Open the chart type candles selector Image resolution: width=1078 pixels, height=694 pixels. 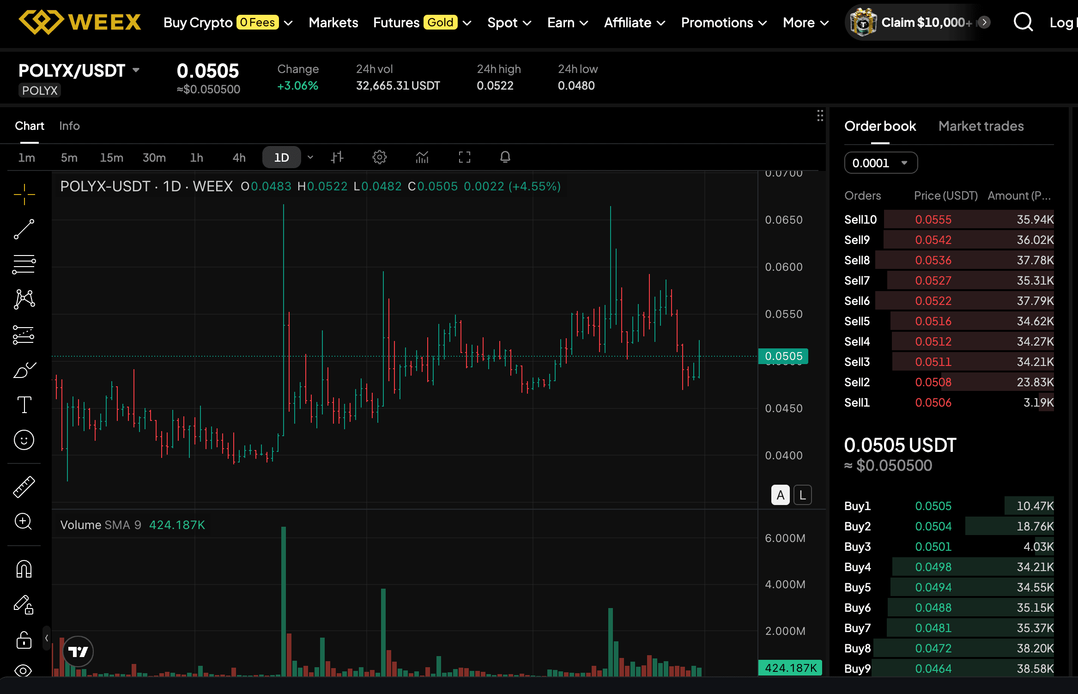(x=337, y=157)
